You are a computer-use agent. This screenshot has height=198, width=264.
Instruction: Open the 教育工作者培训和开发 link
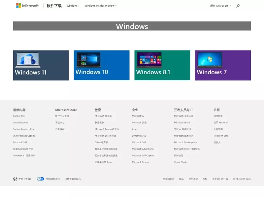(x=106, y=149)
